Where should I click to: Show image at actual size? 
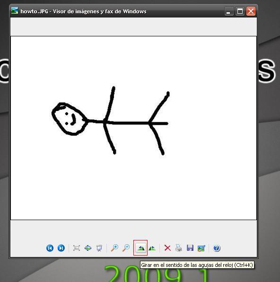tap(88, 248)
